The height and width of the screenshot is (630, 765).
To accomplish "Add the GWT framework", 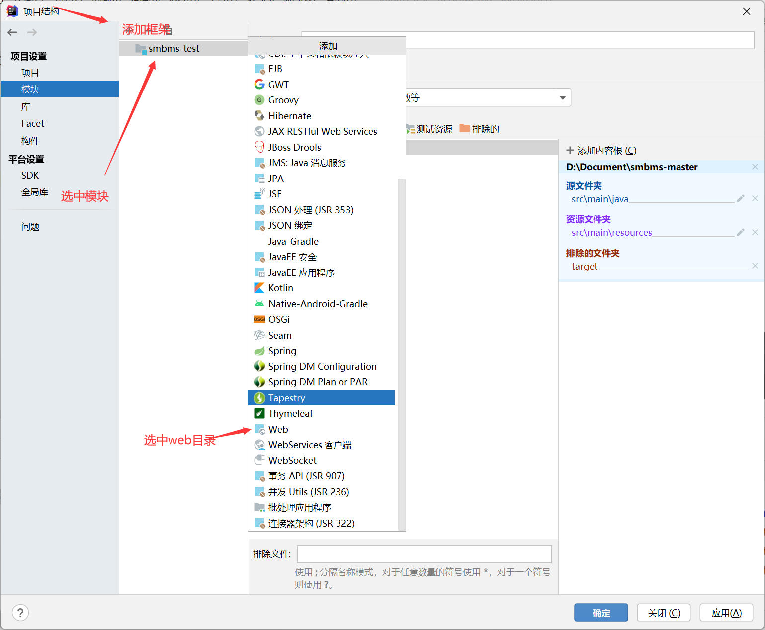I will [x=322, y=85].
